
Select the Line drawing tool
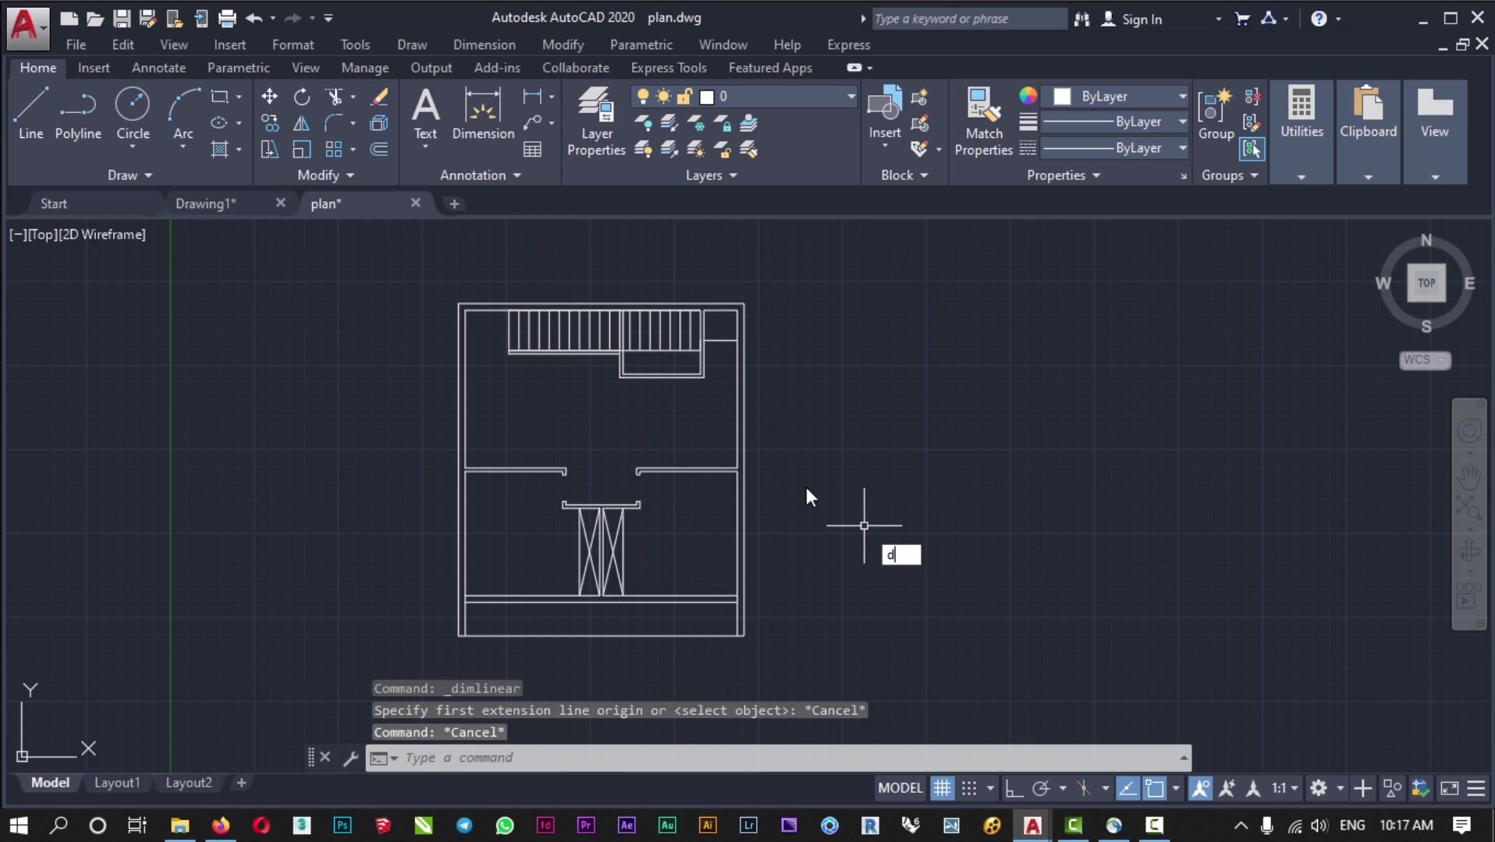point(30,113)
